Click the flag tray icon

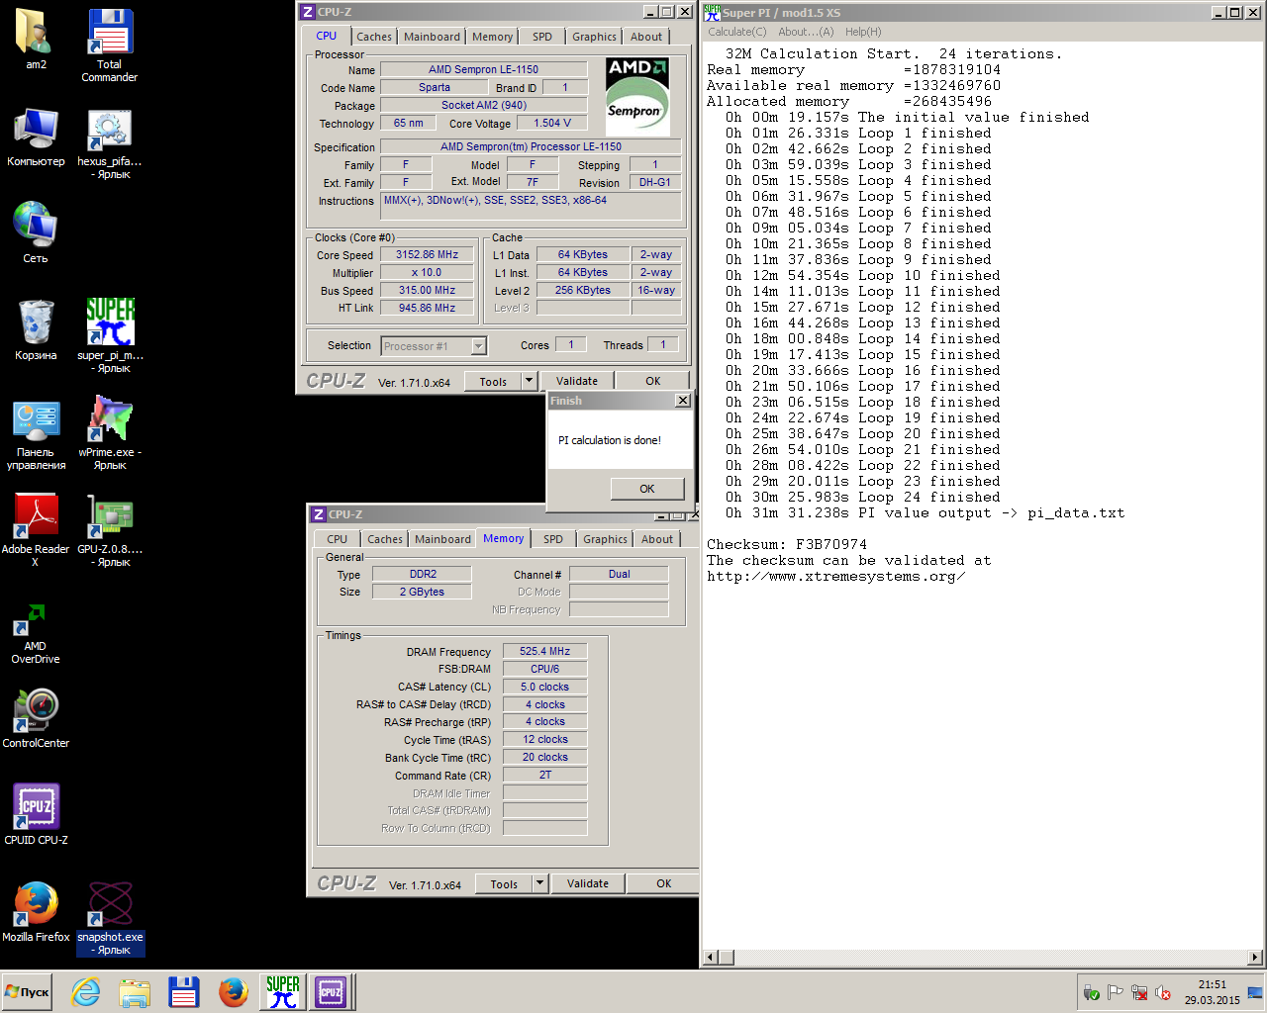tap(1116, 992)
